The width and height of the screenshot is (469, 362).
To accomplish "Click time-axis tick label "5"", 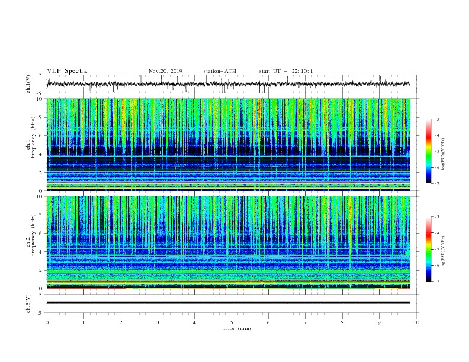I will pyautogui.click(x=232, y=322).
